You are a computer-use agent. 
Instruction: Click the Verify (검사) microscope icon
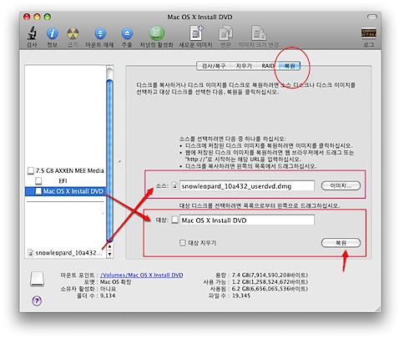tap(32, 33)
